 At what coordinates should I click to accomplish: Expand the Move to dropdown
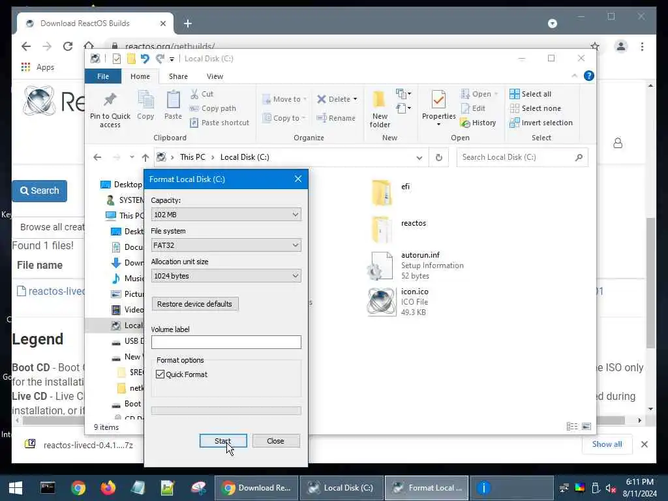coord(305,99)
